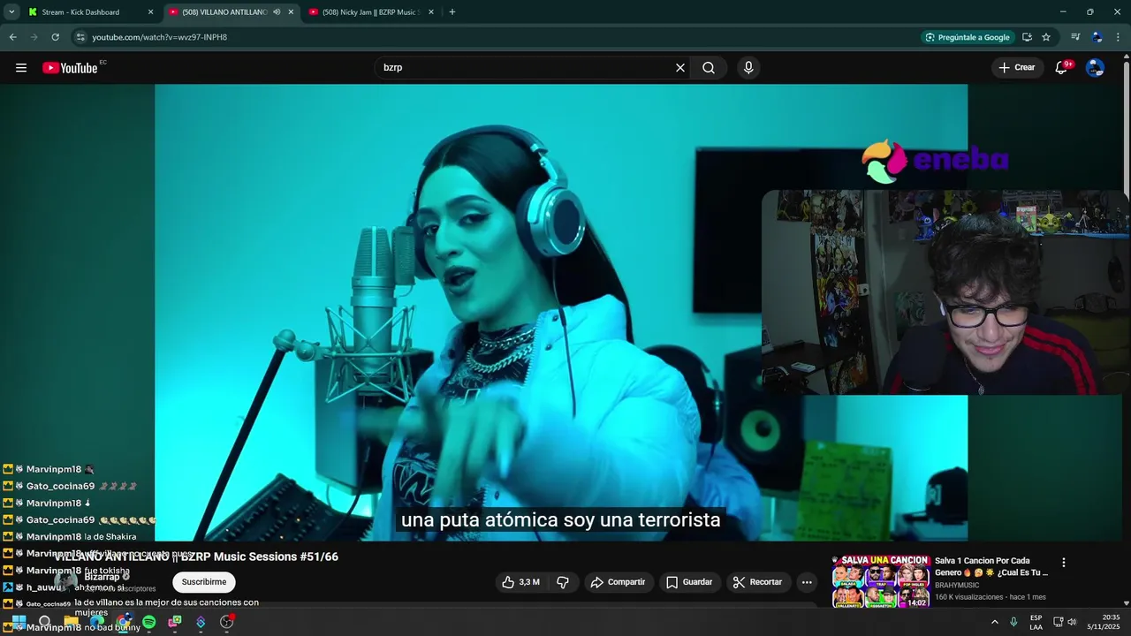This screenshot has width=1131, height=636.
Task: Switch to the Nicky Jam BZRP tab
Action: point(369,12)
